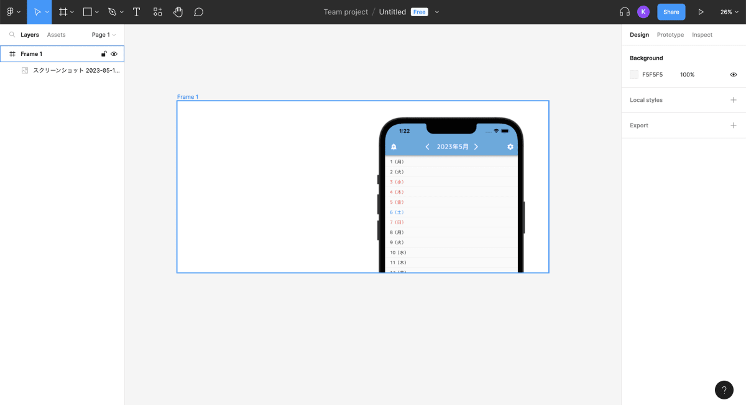746x405 pixels.
Task: Click the image layer thumbnail icon
Action: click(x=25, y=70)
